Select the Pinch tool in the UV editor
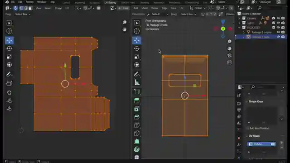The height and width of the screenshot is (163, 290). [x=9, y=109]
